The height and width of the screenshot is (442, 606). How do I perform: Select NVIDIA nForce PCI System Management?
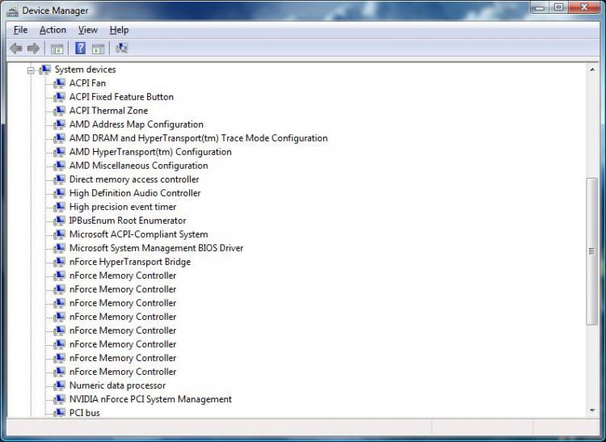pyautogui.click(x=149, y=399)
